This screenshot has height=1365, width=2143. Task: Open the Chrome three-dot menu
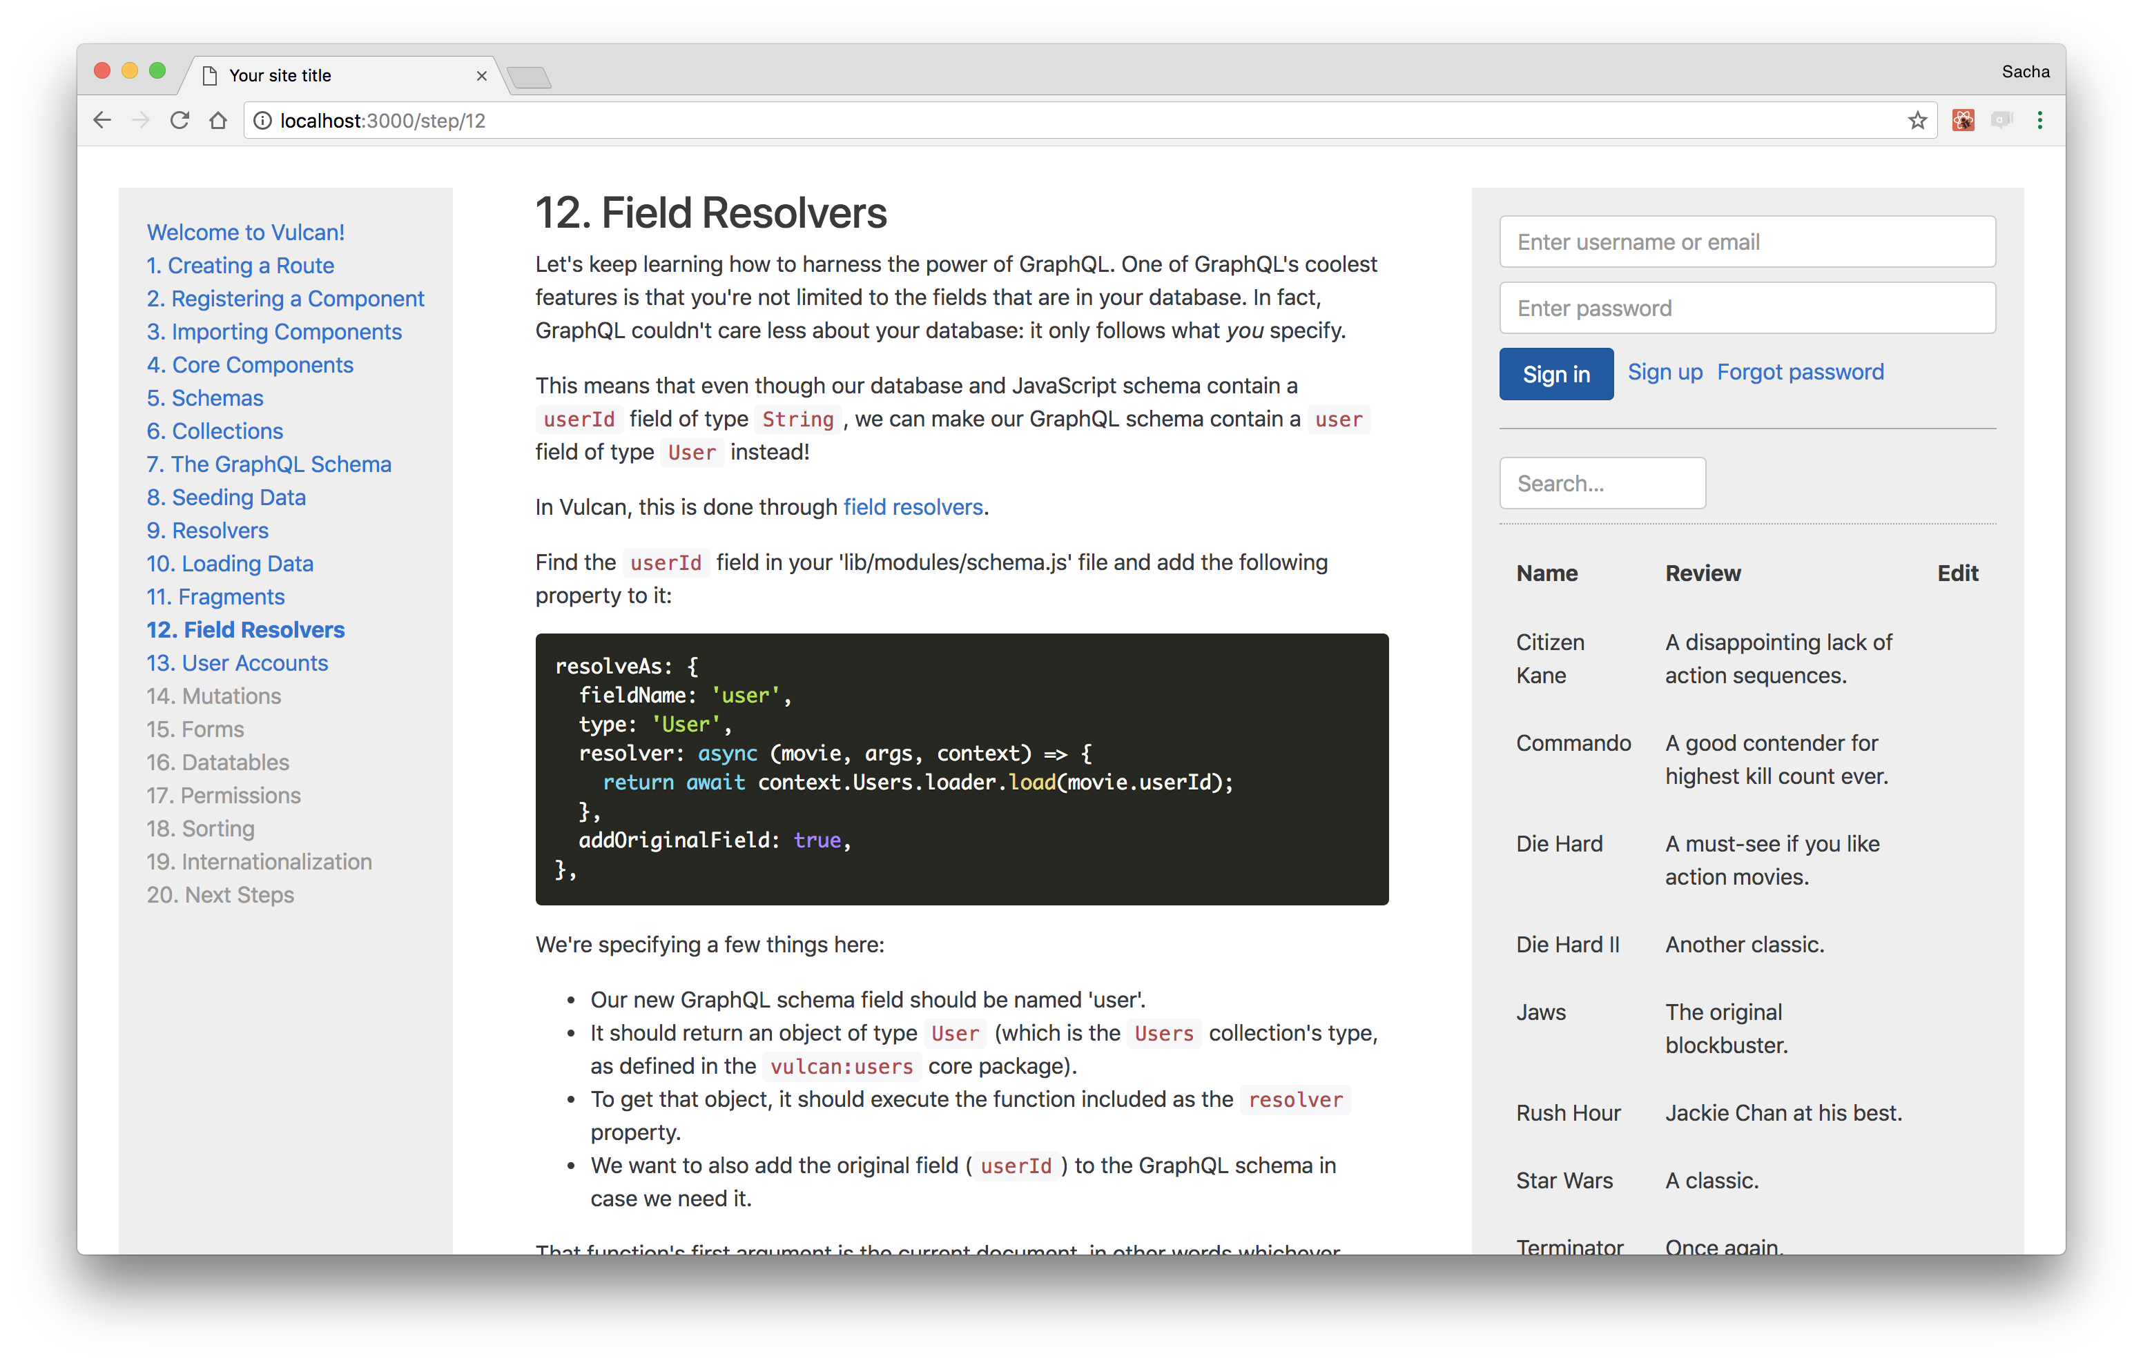[x=2039, y=120]
